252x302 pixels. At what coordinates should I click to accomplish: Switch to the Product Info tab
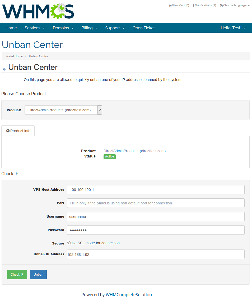tap(18, 131)
